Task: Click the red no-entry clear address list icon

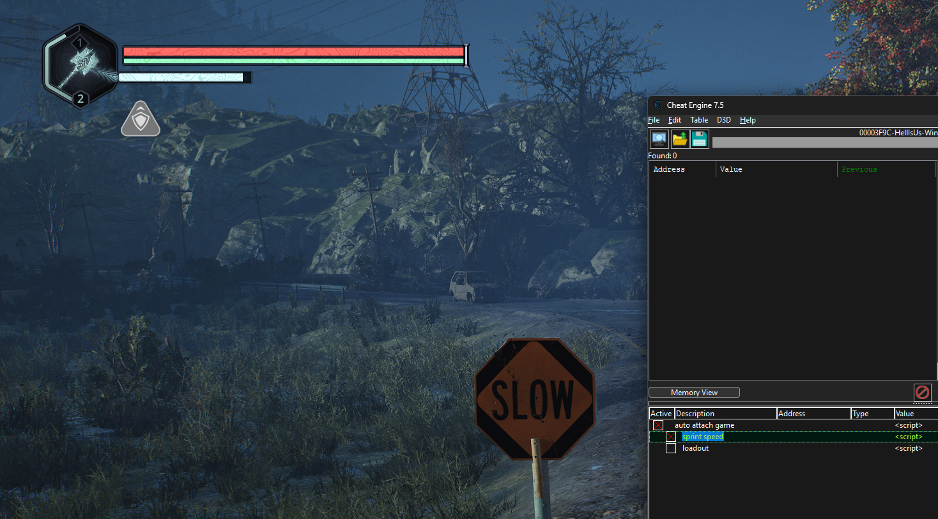Action: pyautogui.click(x=922, y=392)
